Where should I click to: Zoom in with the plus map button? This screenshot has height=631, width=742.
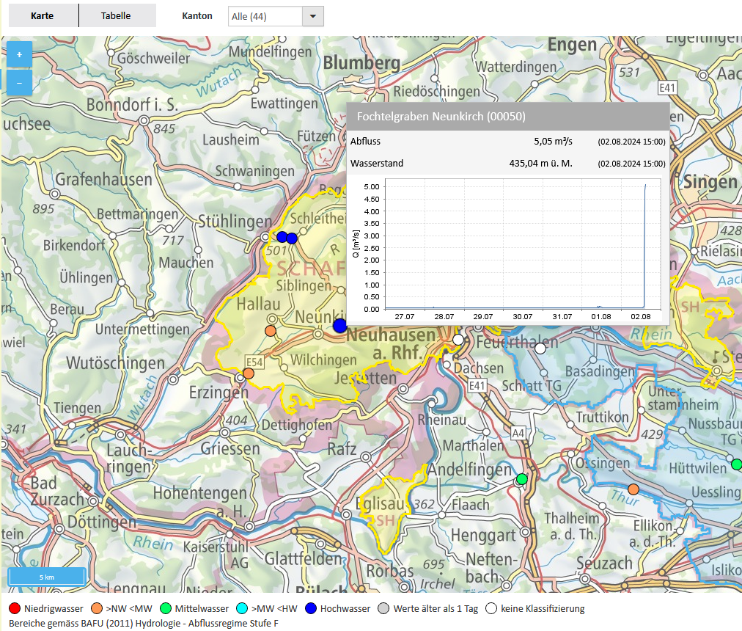click(19, 54)
